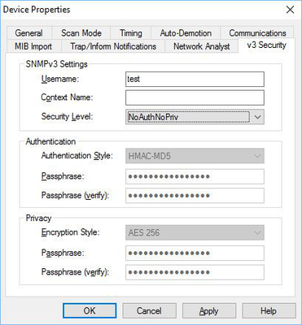
Task: Open the Security Level dropdown
Action: pos(195,117)
